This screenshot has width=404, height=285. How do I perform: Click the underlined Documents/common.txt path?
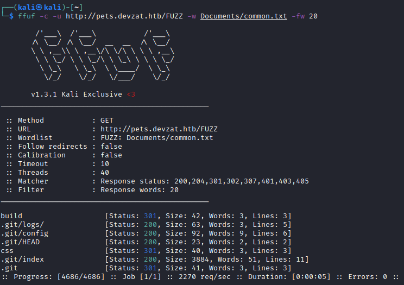(243, 16)
